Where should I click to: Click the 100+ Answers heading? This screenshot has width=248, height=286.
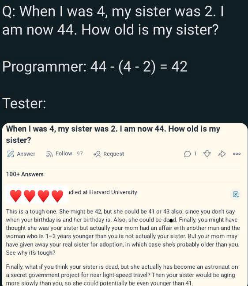(25, 174)
